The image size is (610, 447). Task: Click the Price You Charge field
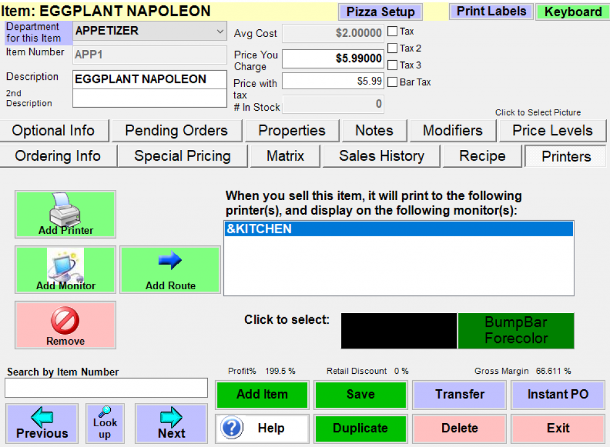(333, 59)
